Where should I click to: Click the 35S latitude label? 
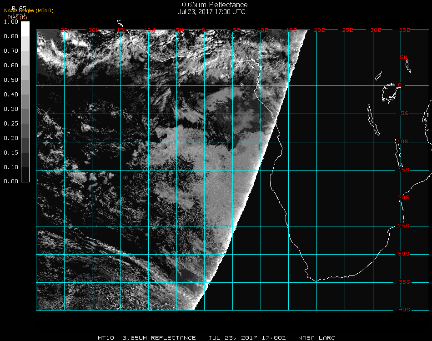(404, 282)
